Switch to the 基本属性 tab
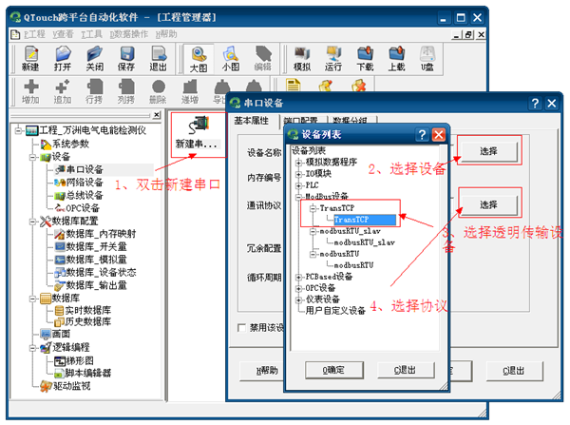570x425 pixels. pos(252,121)
